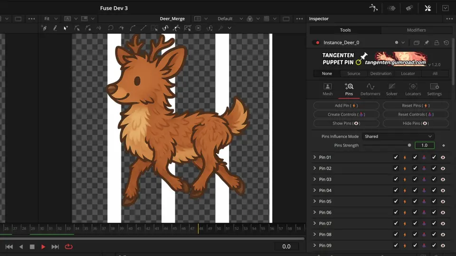Screen dimensions: 456x256
Task: Stop playback
Action: click(x=32, y=247)
